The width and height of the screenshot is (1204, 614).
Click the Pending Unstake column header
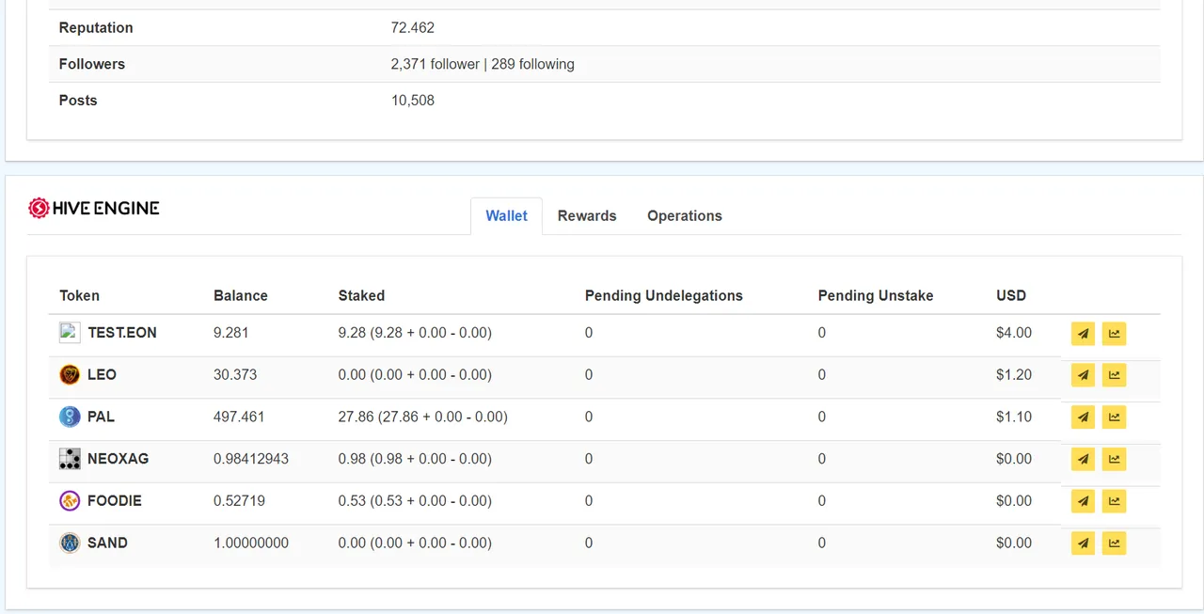point(876,295)
